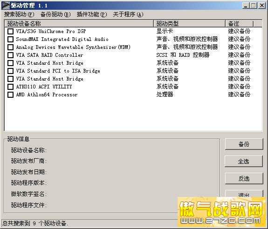Screen dimensions: 268x229
Task: Tick the ATK0110 ACPI UTILITY checkbox
Action: pos(10,87)
